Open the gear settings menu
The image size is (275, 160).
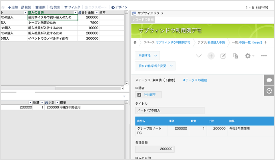[x=249, y=56]
